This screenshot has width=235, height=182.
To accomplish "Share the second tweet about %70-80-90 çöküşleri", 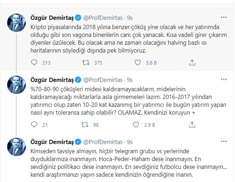I will (192, 125).
